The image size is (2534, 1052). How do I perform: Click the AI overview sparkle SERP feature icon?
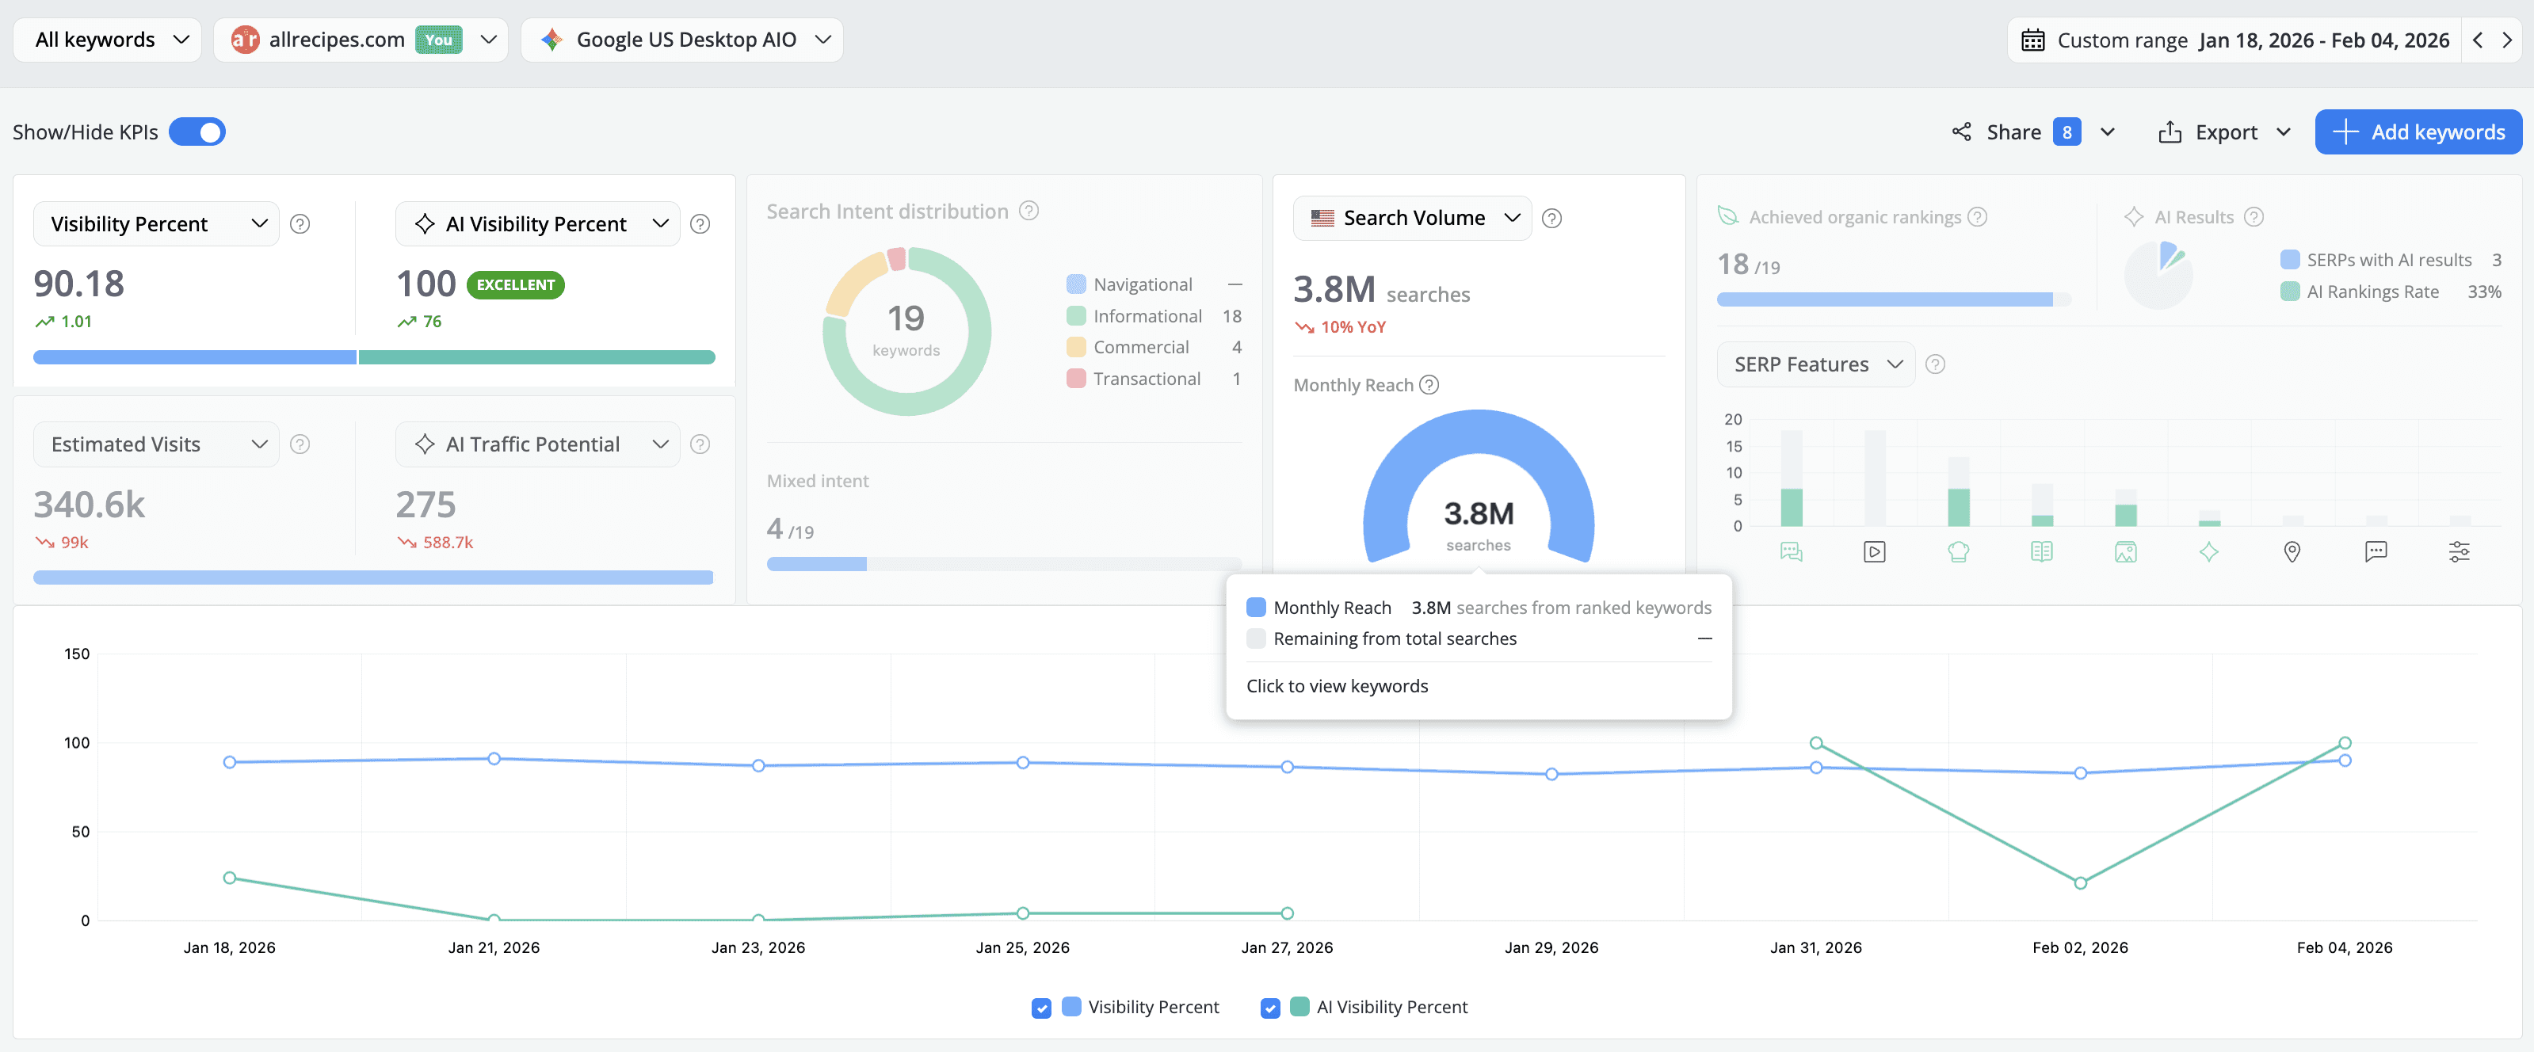[2208, 551]
